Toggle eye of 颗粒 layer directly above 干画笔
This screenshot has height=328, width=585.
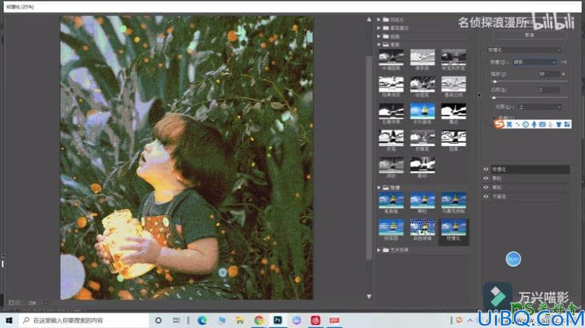click(485, 187)
